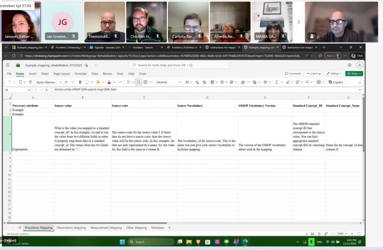The height and width of the screenshot is (250, 383).
Task: Expand the Editing mode dropdown
Action: (334, 74)
